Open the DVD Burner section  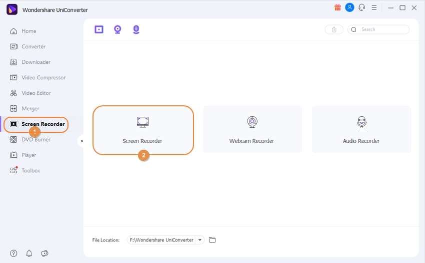click(30, 140)
